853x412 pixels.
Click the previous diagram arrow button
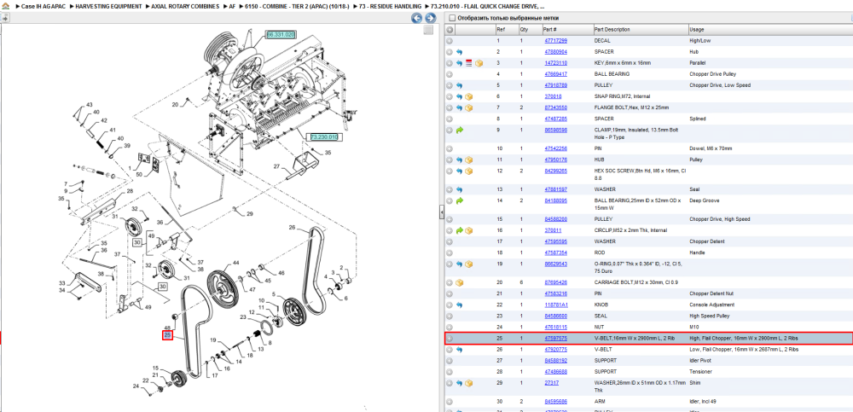pyautogui.click(x=417, y=18)
